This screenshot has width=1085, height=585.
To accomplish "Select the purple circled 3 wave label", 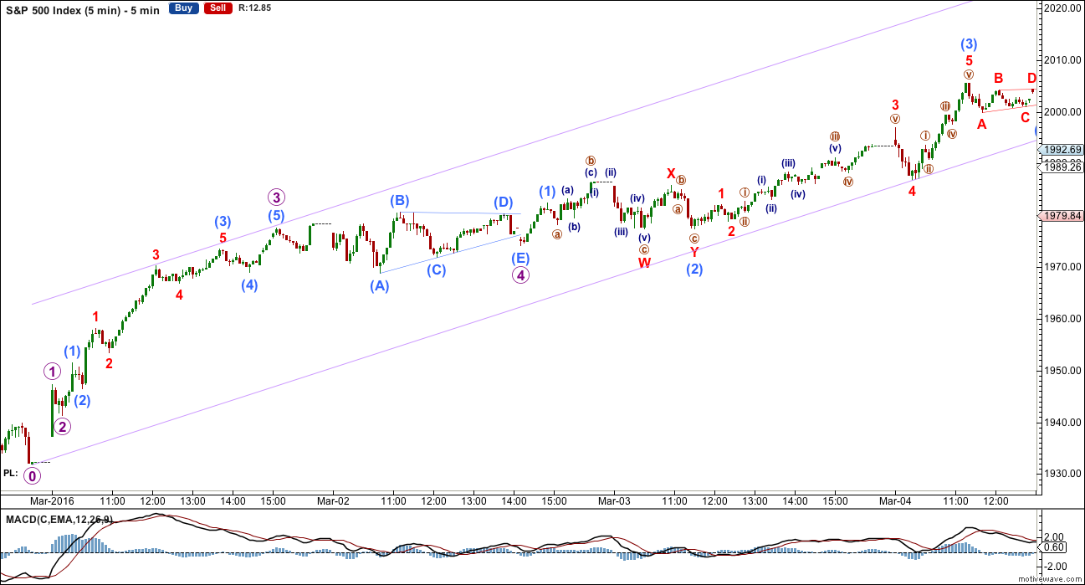I will (x=277, y=198).
